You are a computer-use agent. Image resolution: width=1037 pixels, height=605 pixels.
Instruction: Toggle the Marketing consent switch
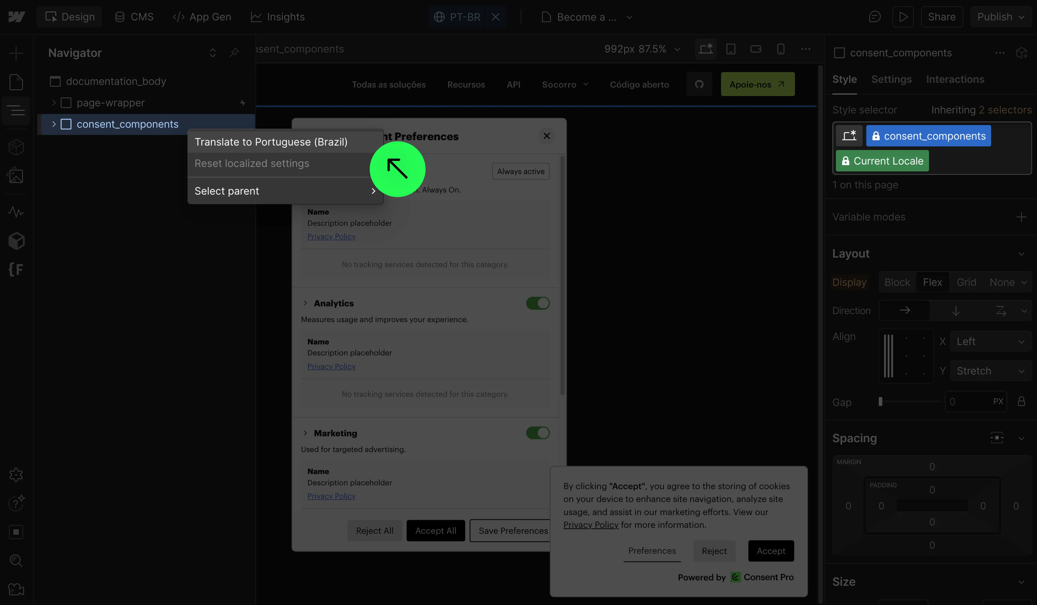(x=537, y=433)
